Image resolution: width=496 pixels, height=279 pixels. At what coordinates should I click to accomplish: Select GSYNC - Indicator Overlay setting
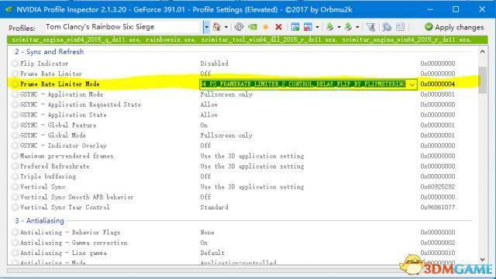243,145
